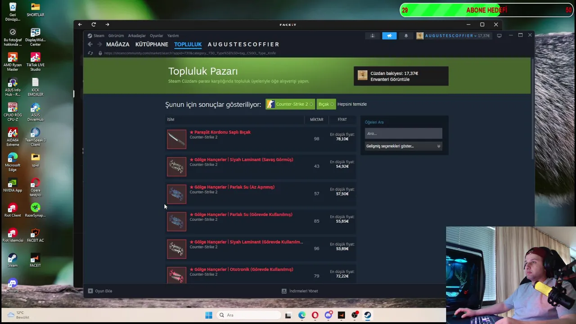The width and height of the screenshot is (576, 324).
Task: Open TikTok LIVE Studio desktop icon
Action: (35, 62)
